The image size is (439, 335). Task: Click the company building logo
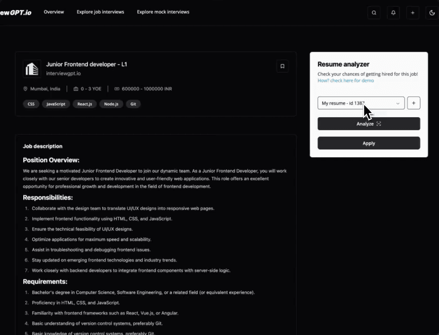[32, 69]
